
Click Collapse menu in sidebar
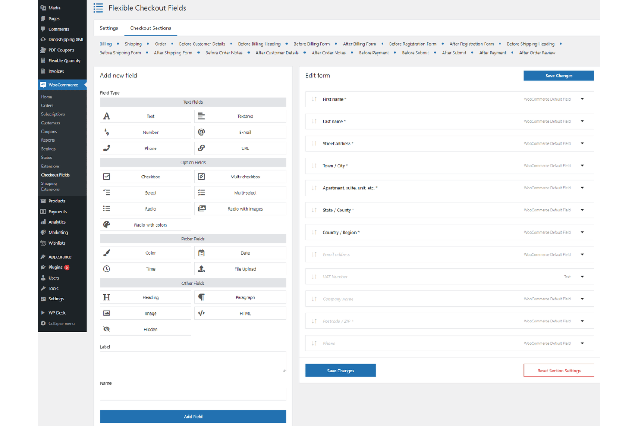click(x=61, y=323)
